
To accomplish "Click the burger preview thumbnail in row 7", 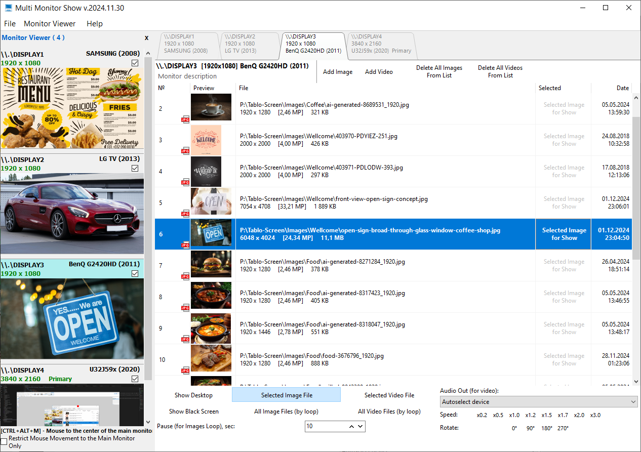I will coord(211,264).
